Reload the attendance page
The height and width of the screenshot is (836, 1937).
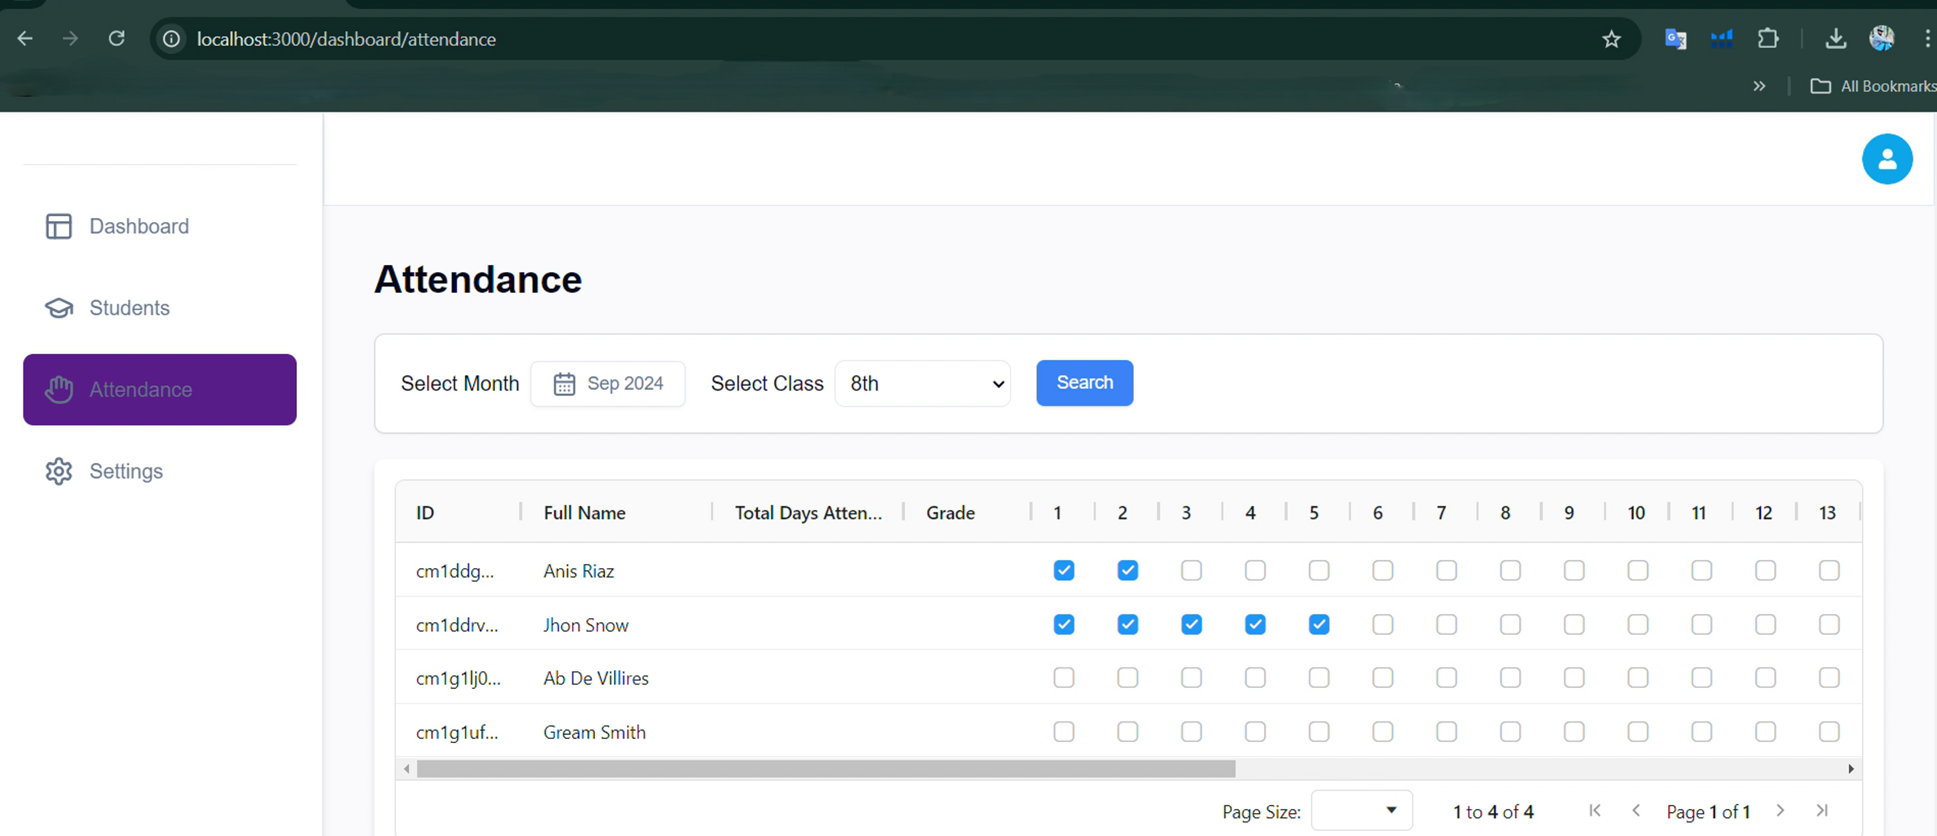117,38
